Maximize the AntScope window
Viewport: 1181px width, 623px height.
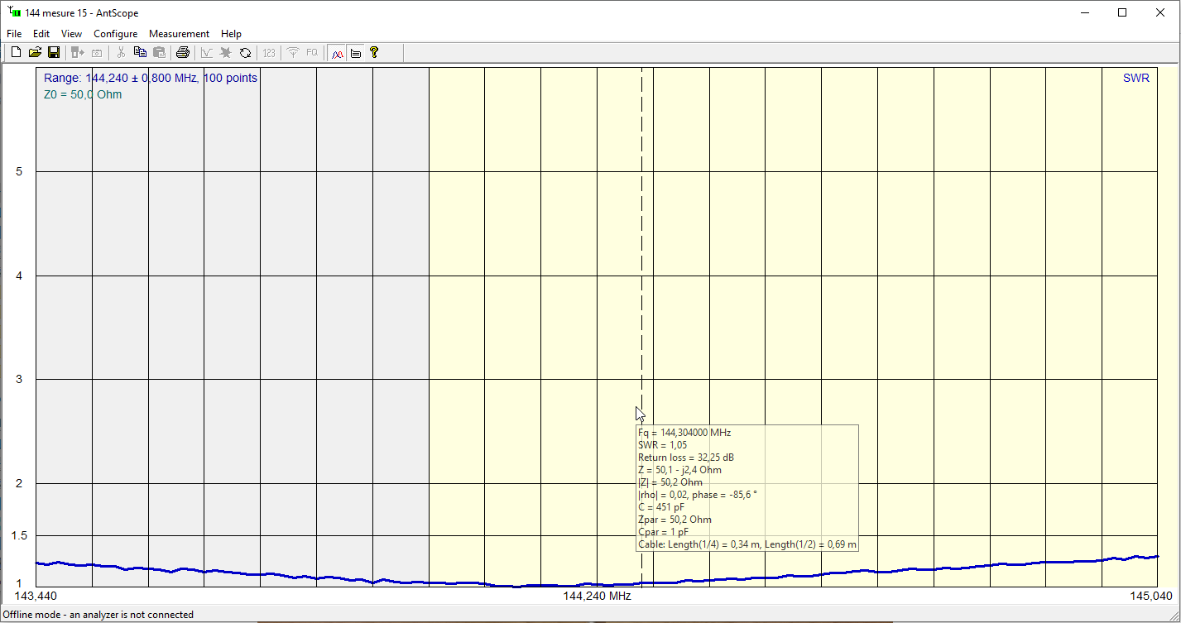click(1122, 12)
